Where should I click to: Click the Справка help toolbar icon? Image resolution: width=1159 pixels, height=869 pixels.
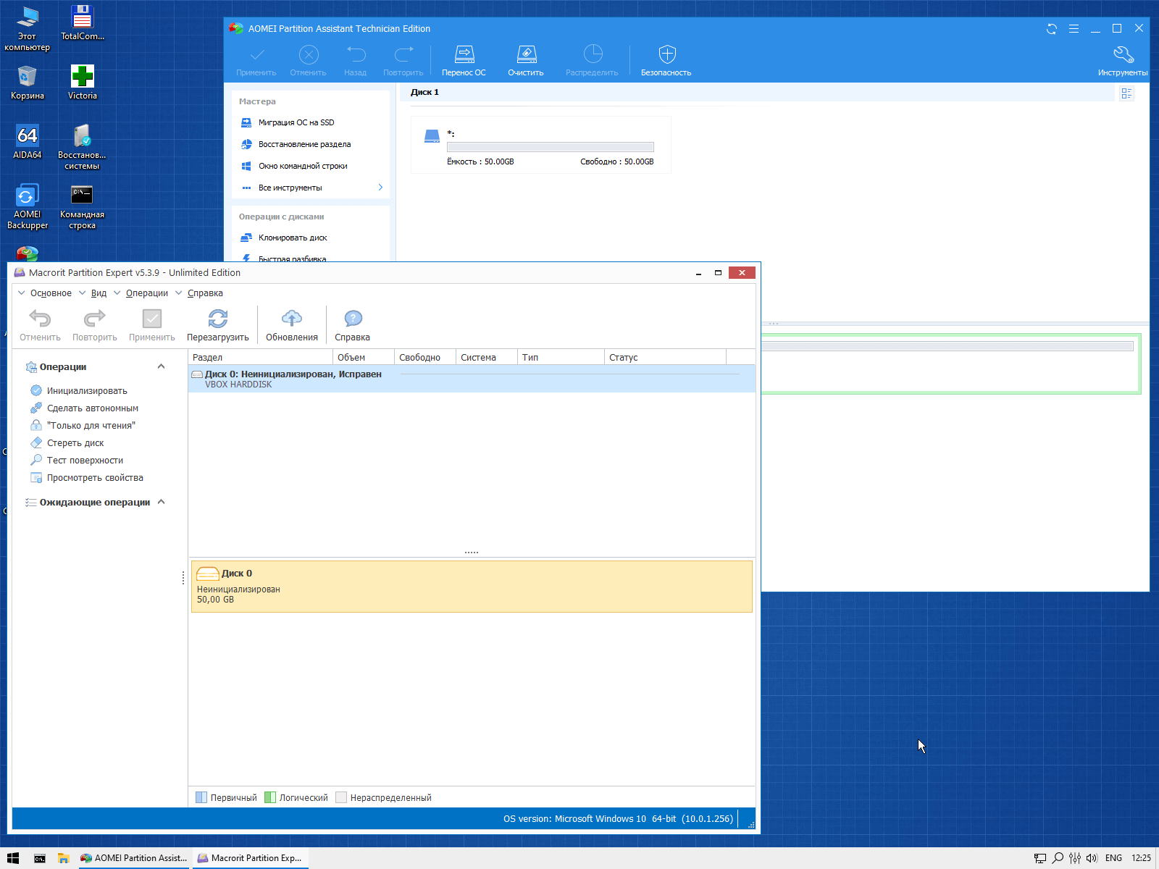pyautogui.click(x=353, y=319)
